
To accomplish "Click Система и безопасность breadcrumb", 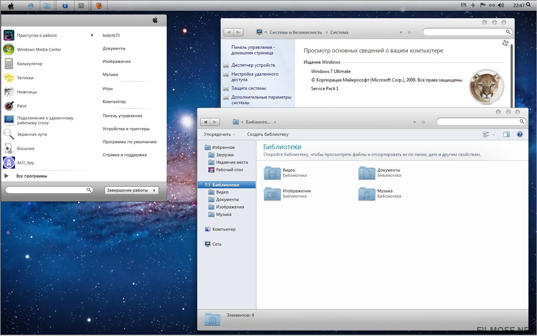I will [295, 32].
